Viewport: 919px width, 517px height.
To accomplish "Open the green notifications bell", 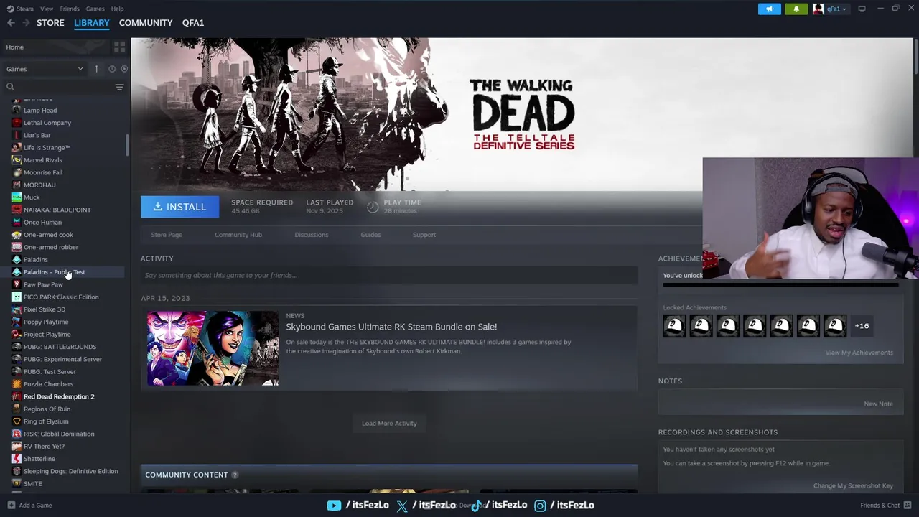I will [x=796, y=9].
